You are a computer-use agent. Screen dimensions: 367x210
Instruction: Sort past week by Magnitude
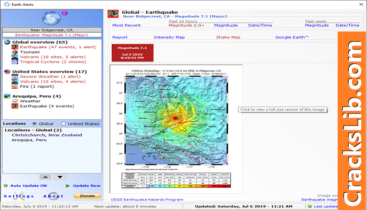317,25
